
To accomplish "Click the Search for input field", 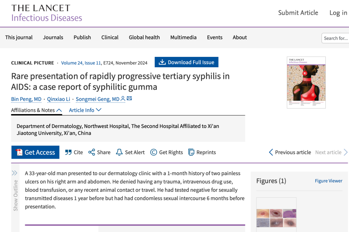I will (335, 38).
